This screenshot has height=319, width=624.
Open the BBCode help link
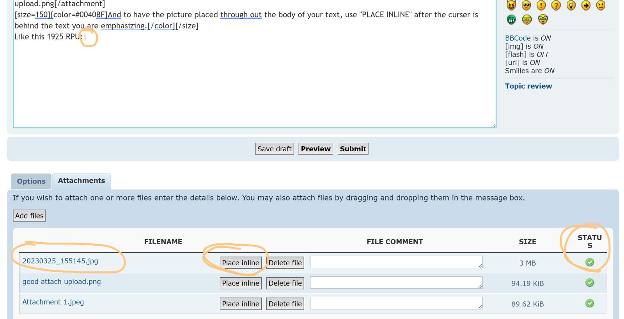pyautogui.click(x=518, y=38)
